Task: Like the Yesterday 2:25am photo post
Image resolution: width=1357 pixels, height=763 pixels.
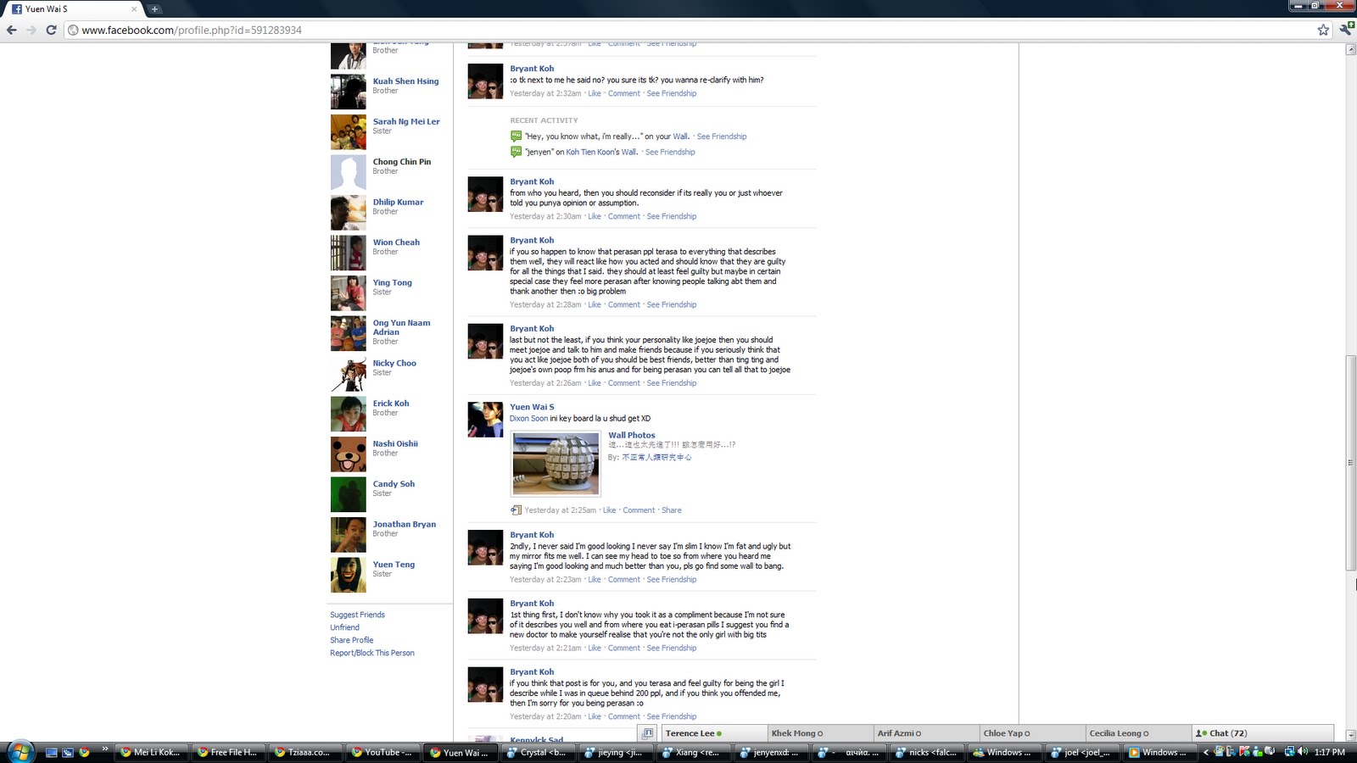Action: tap(609, 510)
